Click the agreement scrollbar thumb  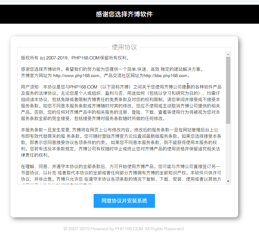pos(228,90)
